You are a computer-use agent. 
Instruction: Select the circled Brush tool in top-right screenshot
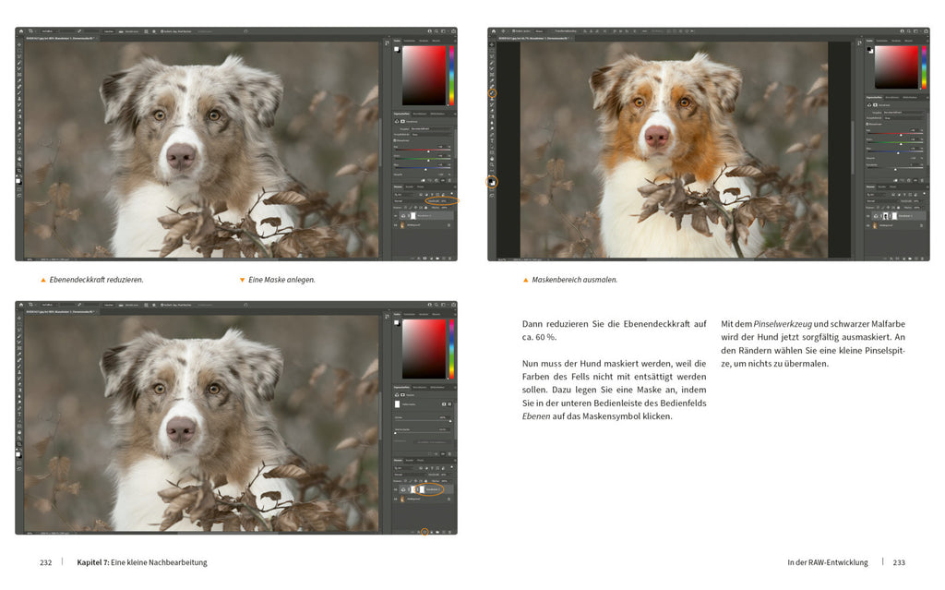[x=492, y=93]
